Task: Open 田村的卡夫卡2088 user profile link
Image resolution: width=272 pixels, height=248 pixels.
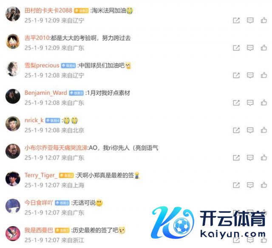Action: point(48,10)
